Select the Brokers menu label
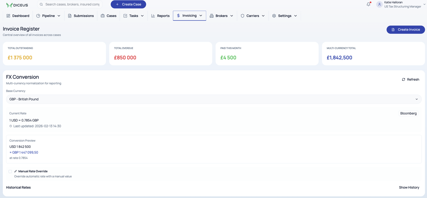The image size is (427, 198). pos(222,16)
